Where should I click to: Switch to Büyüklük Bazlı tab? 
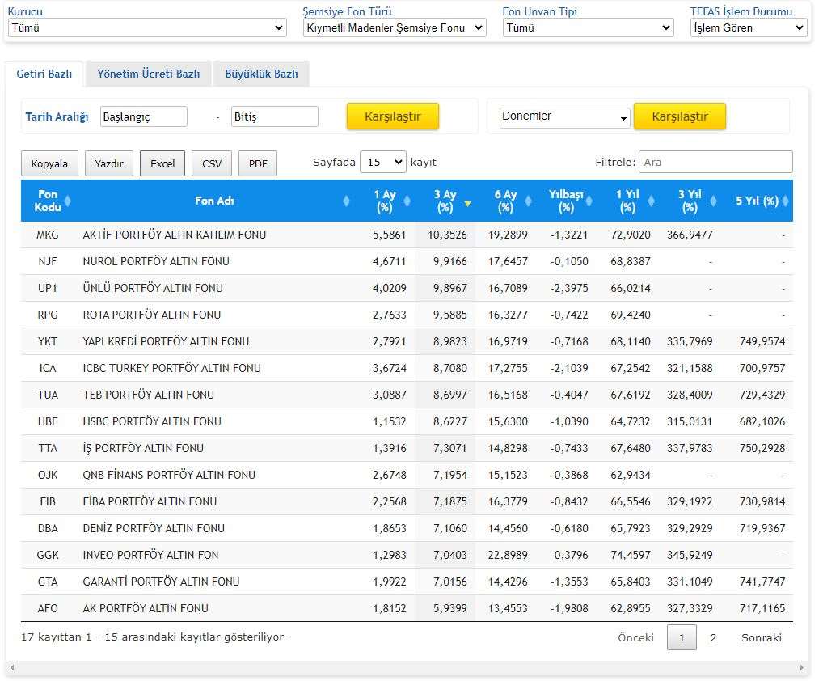click(261, 74)
